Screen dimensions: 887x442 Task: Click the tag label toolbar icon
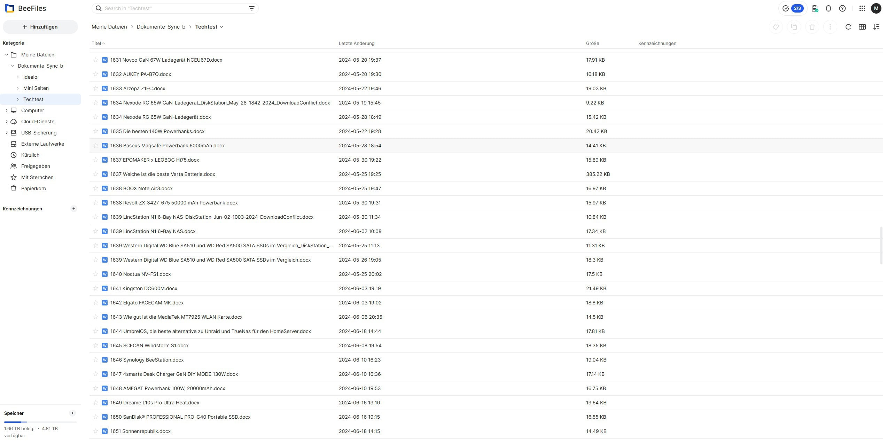(776, 27)
